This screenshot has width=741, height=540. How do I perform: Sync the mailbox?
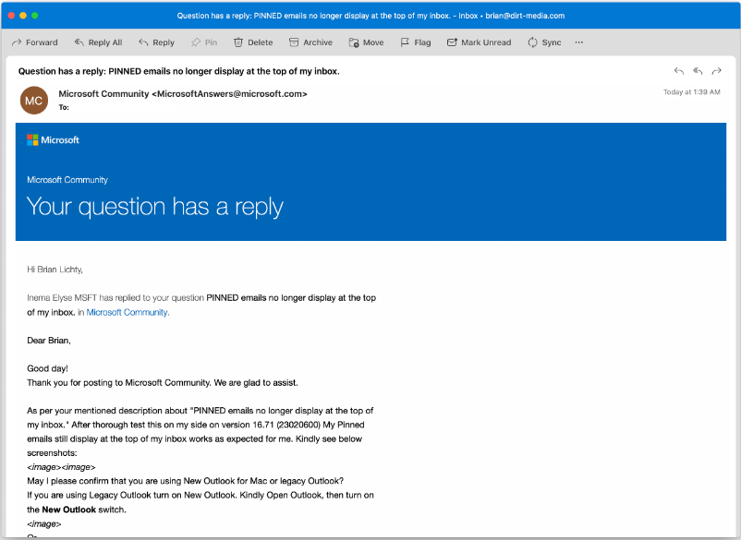(x=544, y=42)
